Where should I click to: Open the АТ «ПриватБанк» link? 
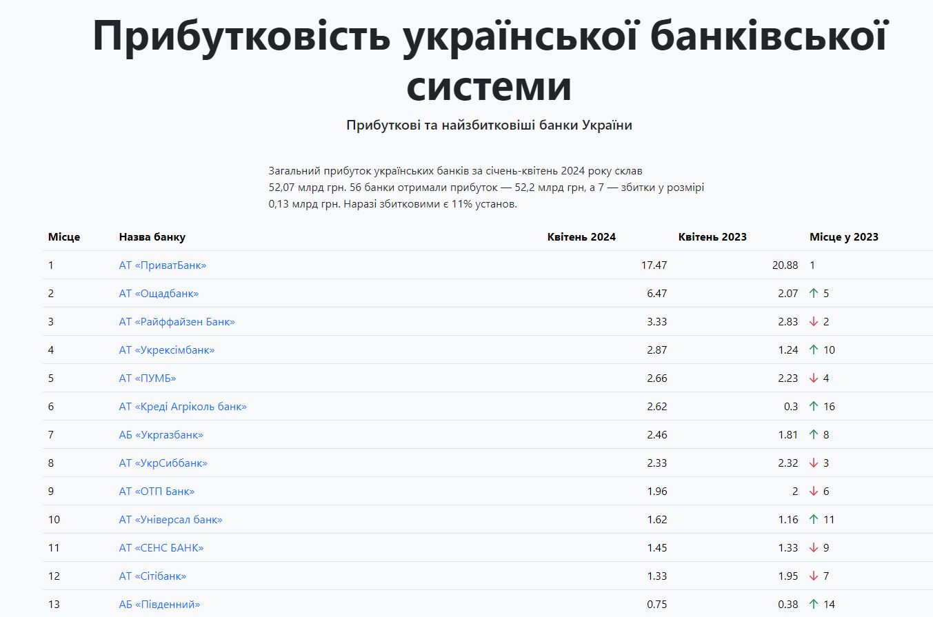[162, 265]
